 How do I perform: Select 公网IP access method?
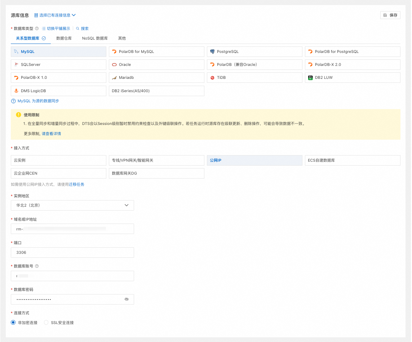[254, 160]
